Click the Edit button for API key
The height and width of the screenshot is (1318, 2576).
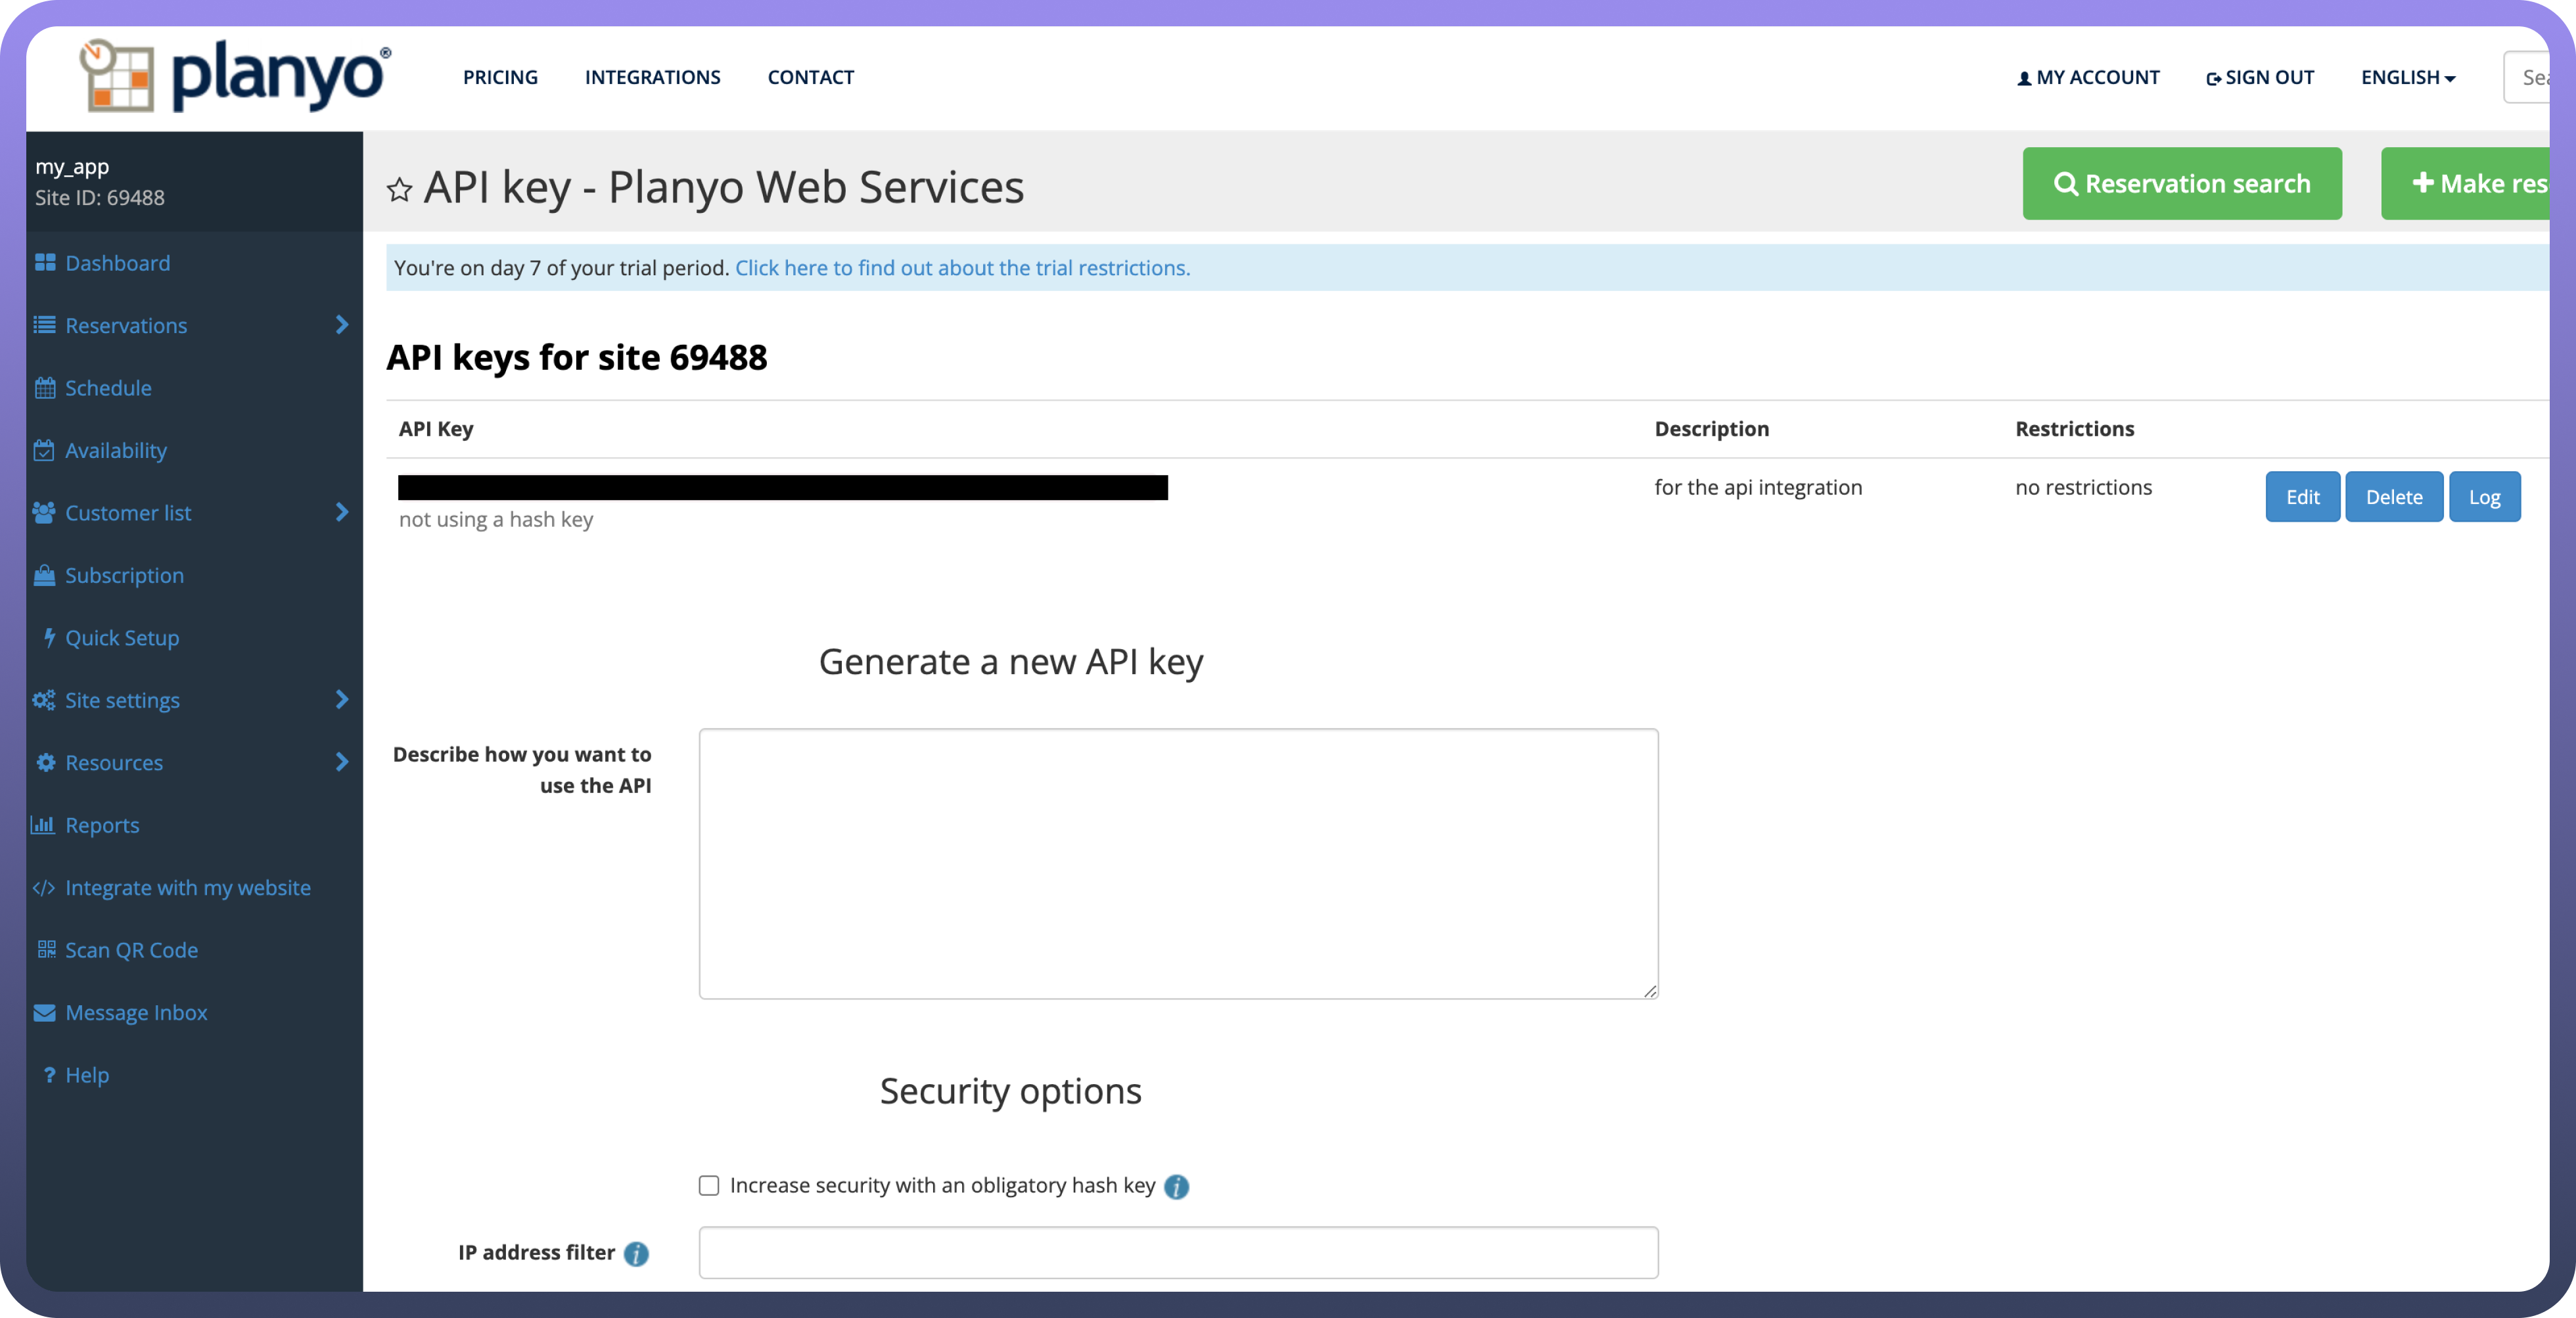2302,497
